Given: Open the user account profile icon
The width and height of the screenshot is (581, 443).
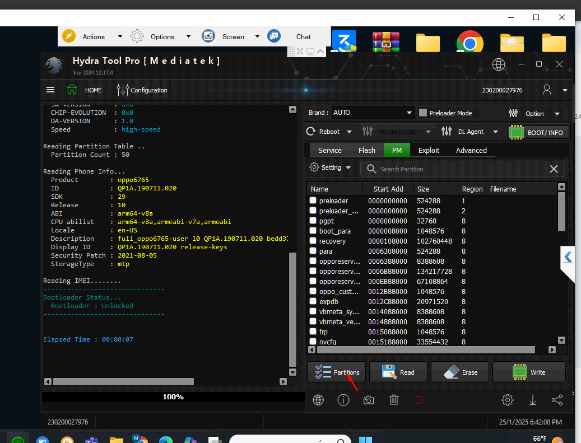Looking at the screenshot, I should point(546,90).
